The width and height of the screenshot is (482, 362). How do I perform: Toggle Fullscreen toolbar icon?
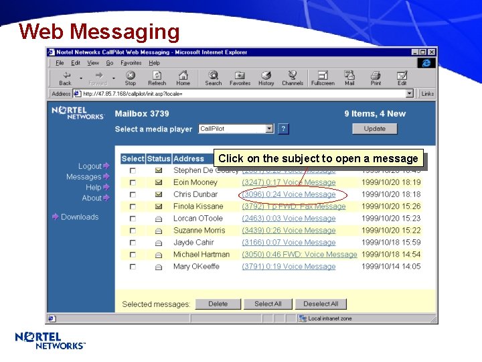tap(323, 78)
